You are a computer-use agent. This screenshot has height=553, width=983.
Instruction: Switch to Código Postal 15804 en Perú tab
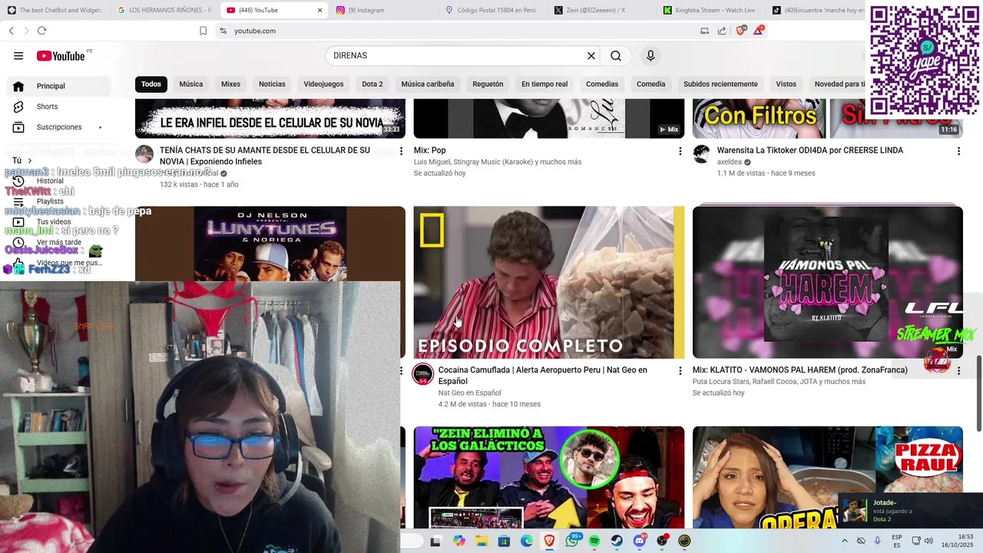point(491,10)
